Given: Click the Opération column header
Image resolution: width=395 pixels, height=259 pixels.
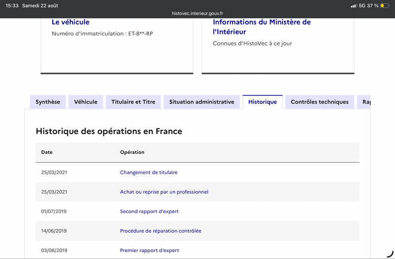Looking at the screenshot, I should coord(132,152).
